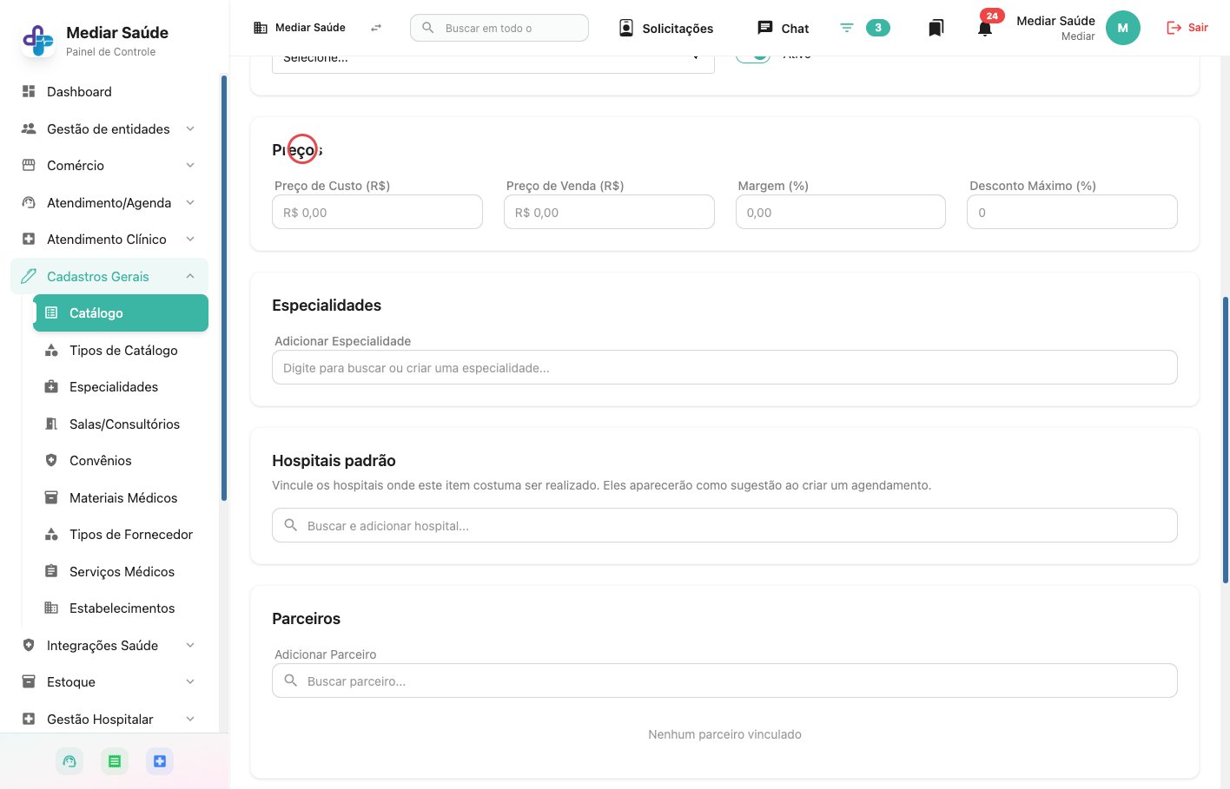The image size is (1230, 789).
Task: Click the swap entity arrows icon
Action: coord(376,28)
